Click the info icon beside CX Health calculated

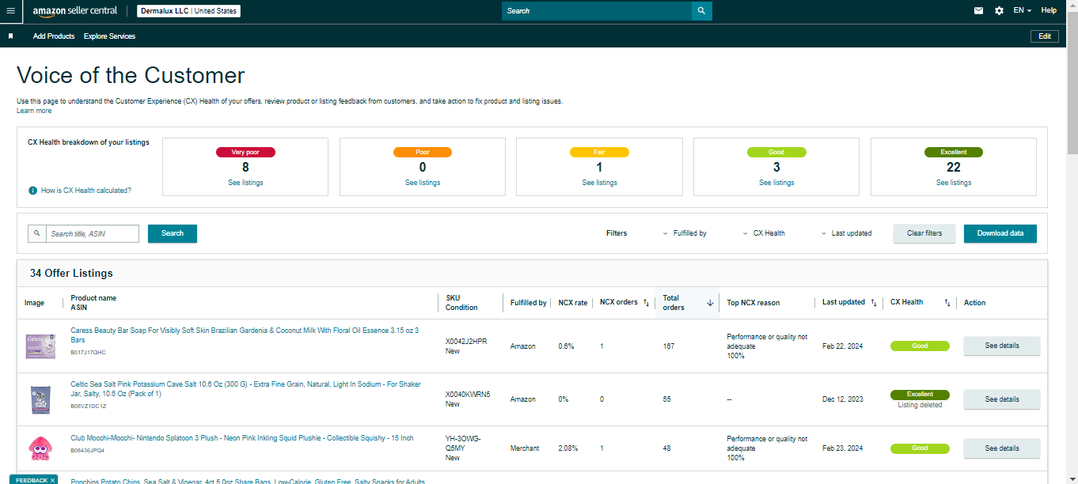[32, 191]
